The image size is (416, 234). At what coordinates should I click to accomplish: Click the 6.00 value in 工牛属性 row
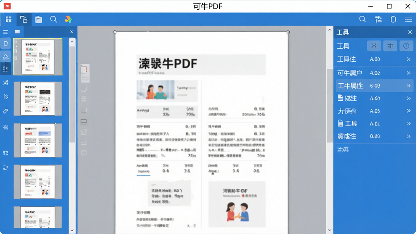pyautogui.click(x=375, y=86)
